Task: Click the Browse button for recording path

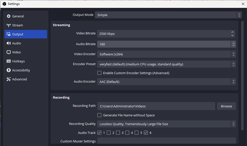Action: pos(226,106)
